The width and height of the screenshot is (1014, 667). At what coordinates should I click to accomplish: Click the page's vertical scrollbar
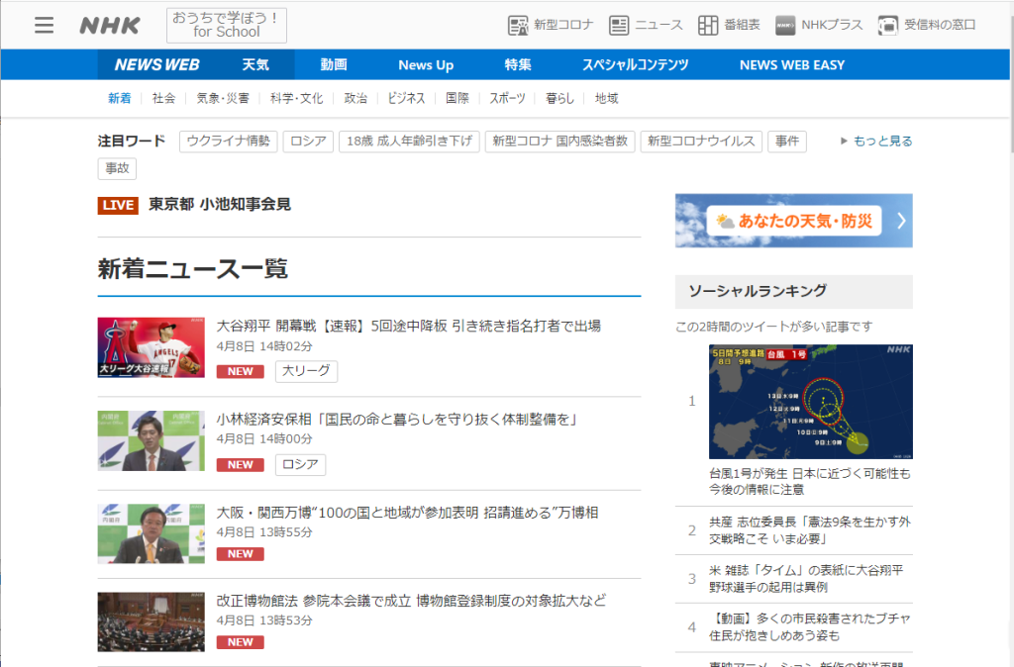tap(1007, 297)
